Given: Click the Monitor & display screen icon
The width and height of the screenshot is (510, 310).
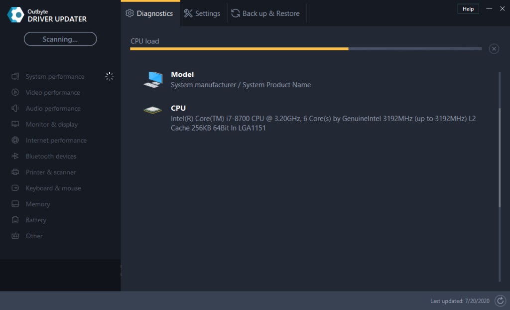Looking at the screenshot, I should tap(15, 125).
